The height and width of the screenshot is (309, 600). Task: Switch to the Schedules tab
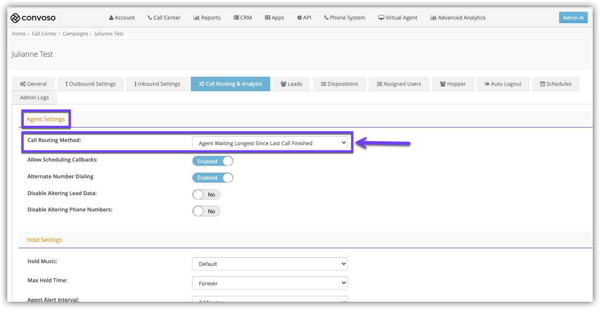tap(555, 84)
